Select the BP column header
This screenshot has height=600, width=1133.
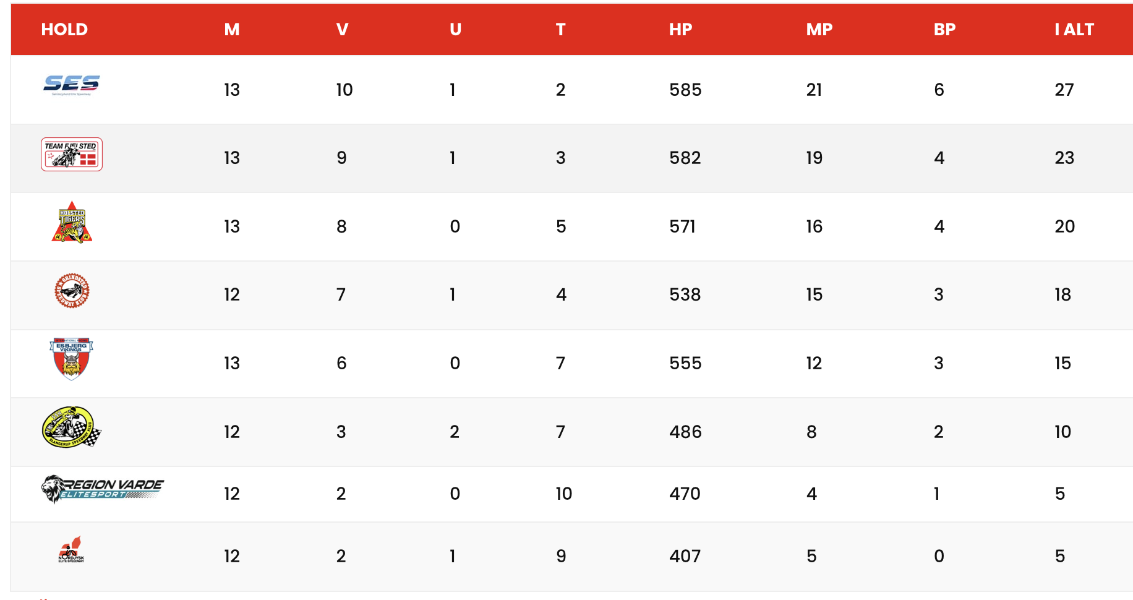tap(944, 30)
